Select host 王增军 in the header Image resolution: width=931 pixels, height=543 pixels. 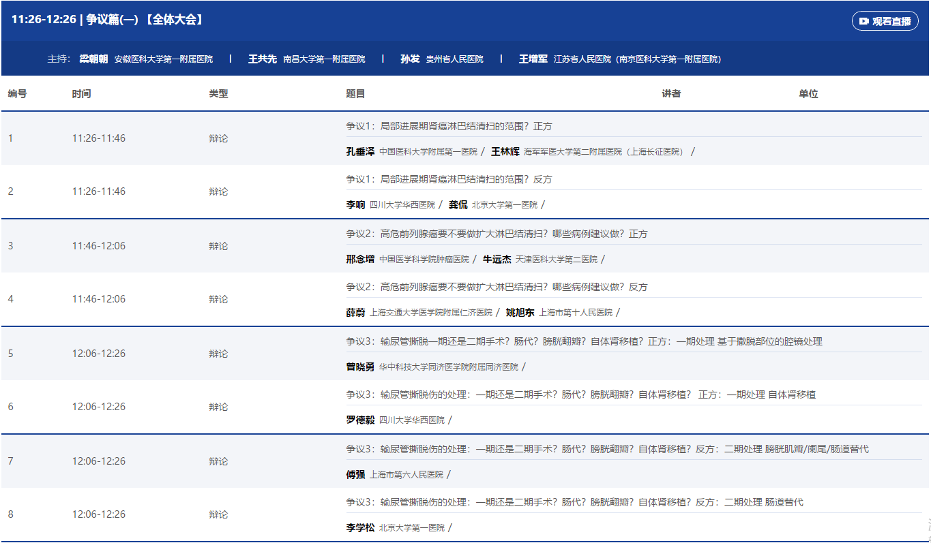pos(533,59)
